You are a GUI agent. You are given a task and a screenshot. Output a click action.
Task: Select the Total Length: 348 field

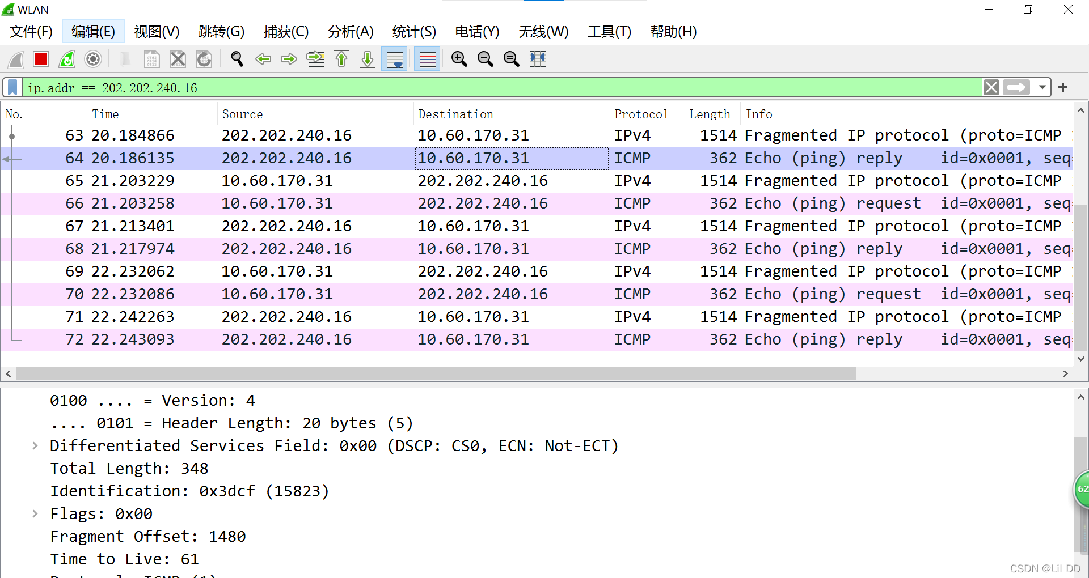click(x=129, y=469)
